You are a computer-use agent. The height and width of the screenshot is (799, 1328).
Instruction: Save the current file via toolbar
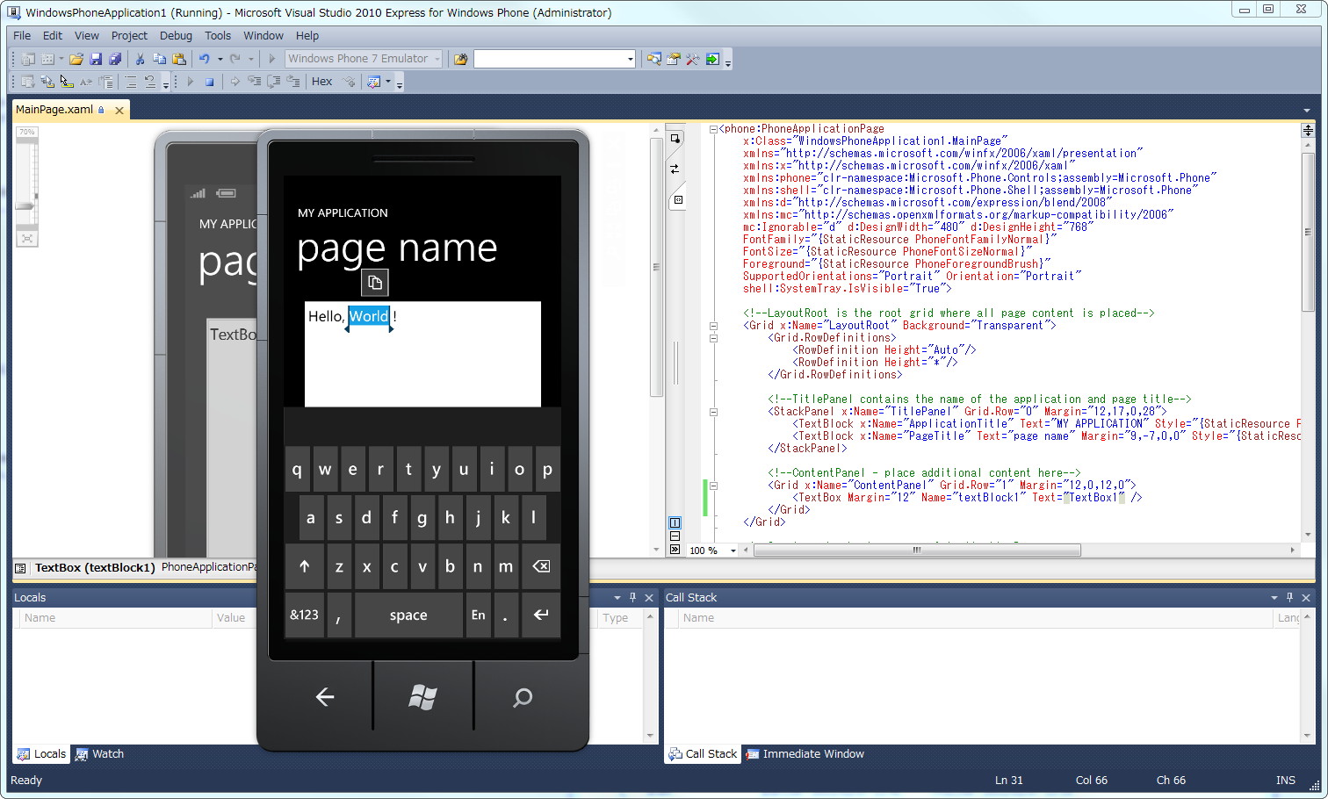(x=96, y=59)
